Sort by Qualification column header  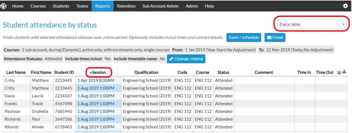click(x=146, y=72)
